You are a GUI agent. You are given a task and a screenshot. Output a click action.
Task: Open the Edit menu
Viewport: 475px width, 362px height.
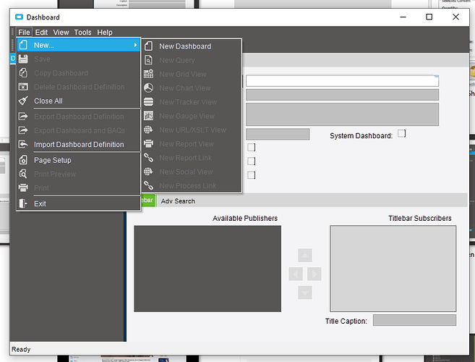(41, 32)
